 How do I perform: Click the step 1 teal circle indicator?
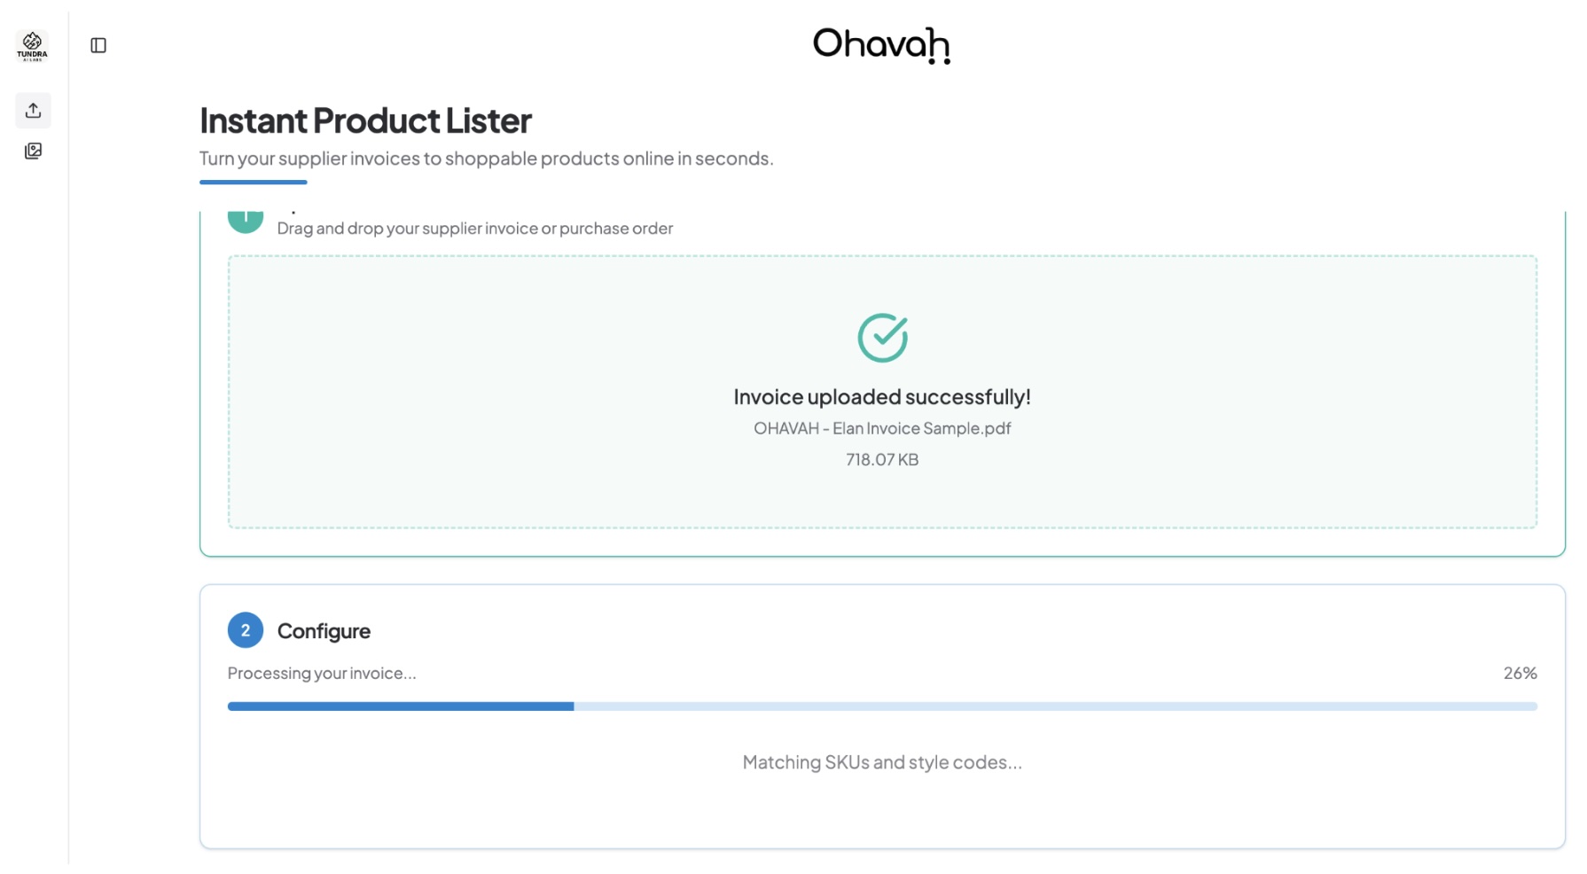coord(246,217)
